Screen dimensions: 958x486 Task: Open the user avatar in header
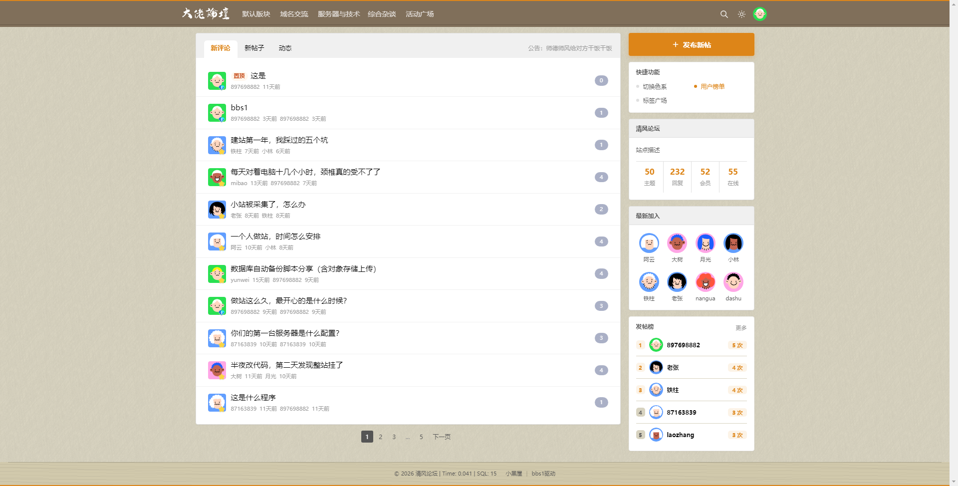point(759,14)
